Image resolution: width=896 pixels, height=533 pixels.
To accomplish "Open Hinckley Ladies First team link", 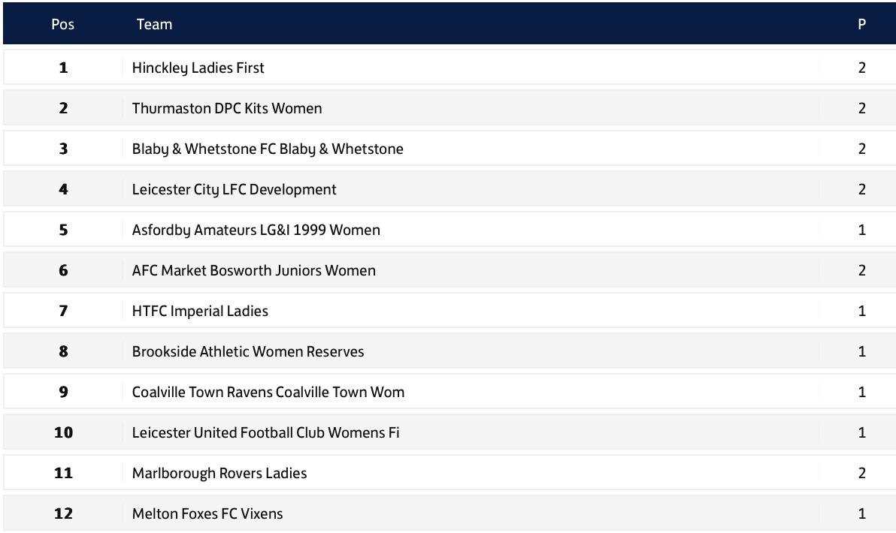I will [198, 68].
